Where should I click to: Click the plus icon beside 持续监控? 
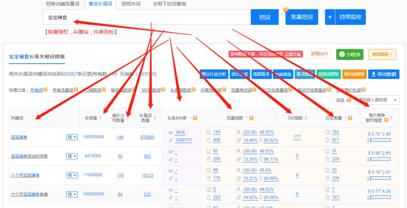tap(330, 17)
